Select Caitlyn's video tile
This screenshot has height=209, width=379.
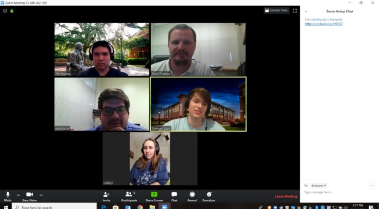[x=150, y=159]
